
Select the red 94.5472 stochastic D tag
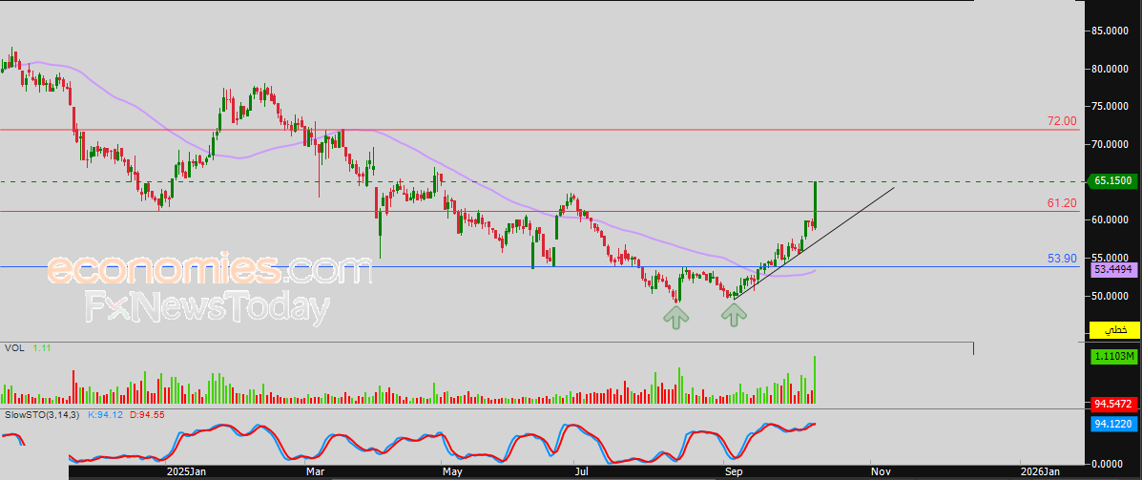pos(1114,404)
